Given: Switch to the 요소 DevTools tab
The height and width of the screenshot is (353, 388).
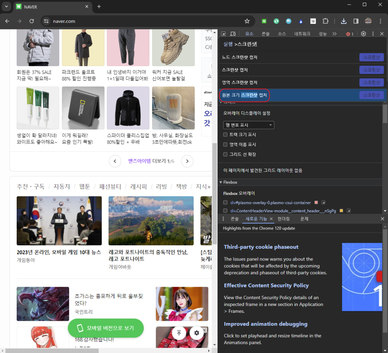Looking at the screenshot, I should pos(249,34).
